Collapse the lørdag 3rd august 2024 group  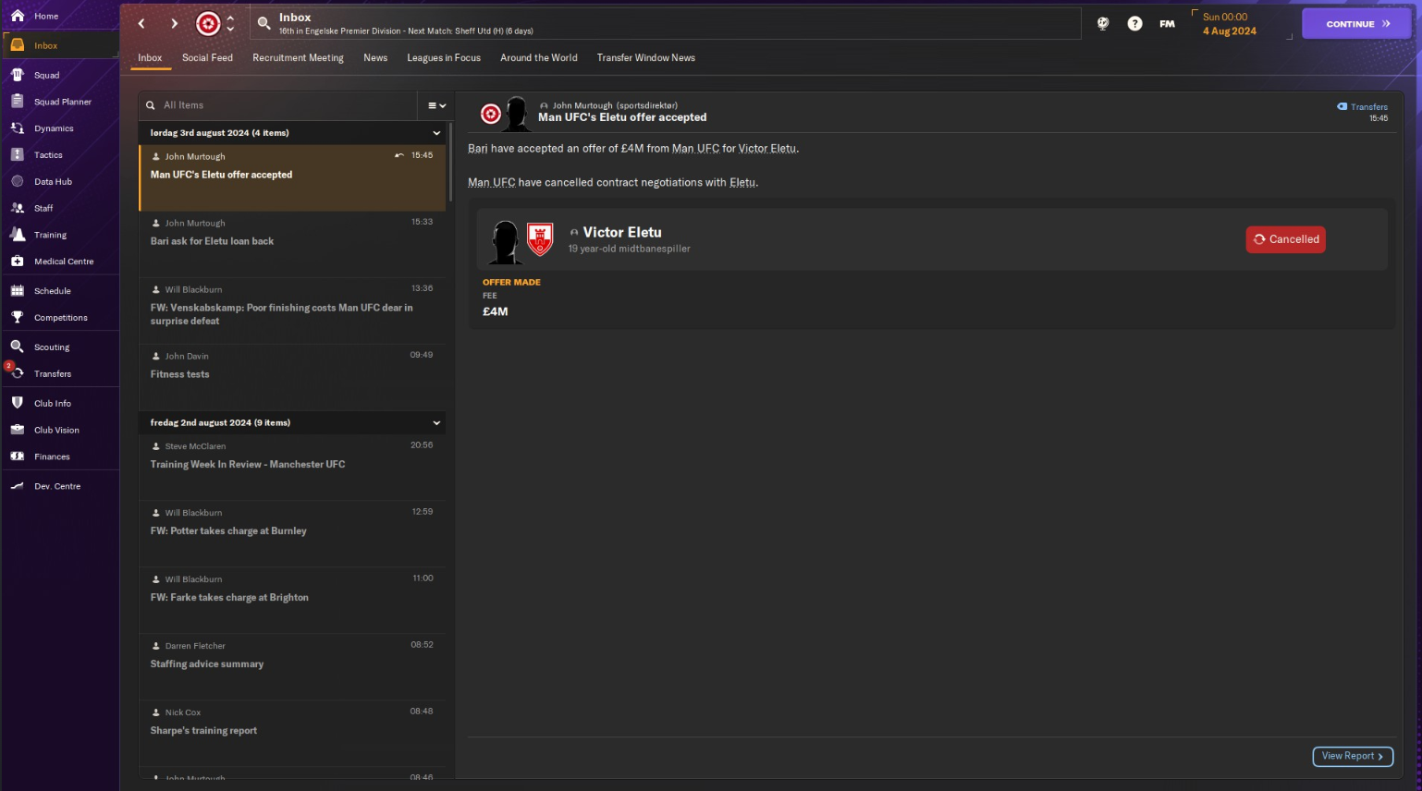pyautogui.click(x=436, y=133)
